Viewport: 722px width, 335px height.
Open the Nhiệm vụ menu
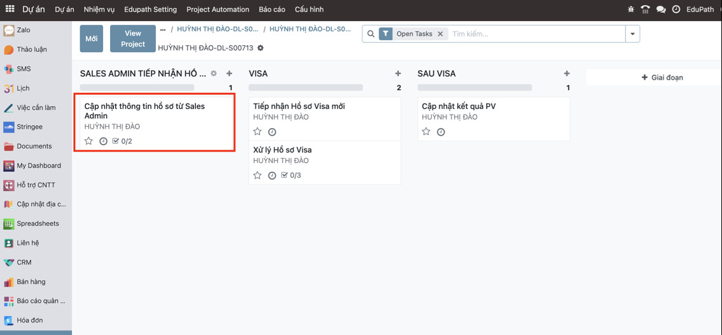point(99,9)
